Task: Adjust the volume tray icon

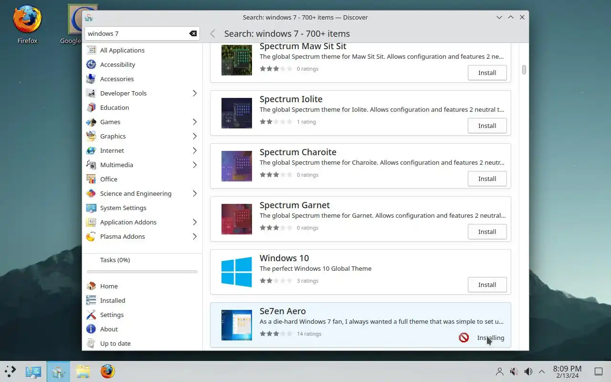Action: (x=528, y=371)
